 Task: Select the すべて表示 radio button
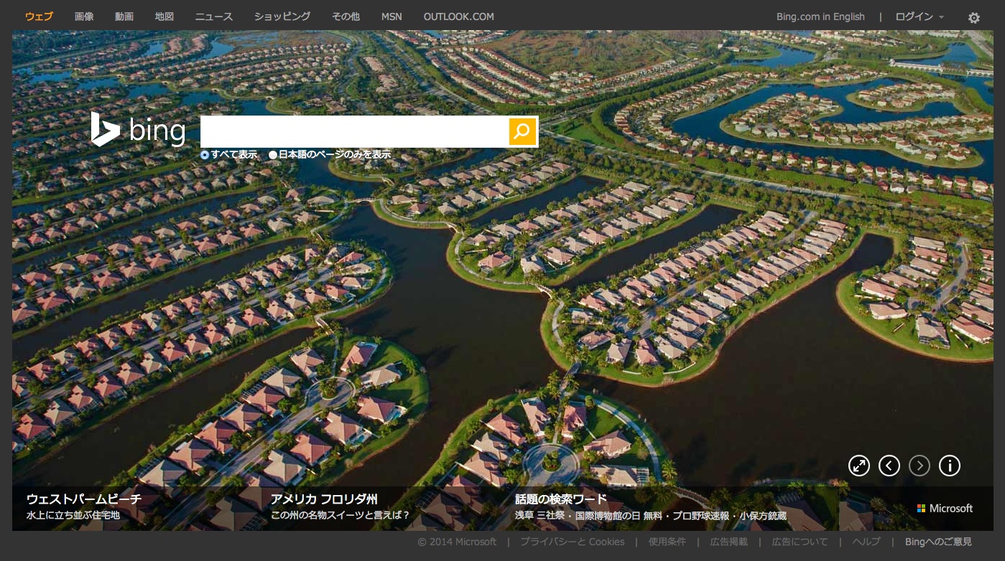click(205, 154)
